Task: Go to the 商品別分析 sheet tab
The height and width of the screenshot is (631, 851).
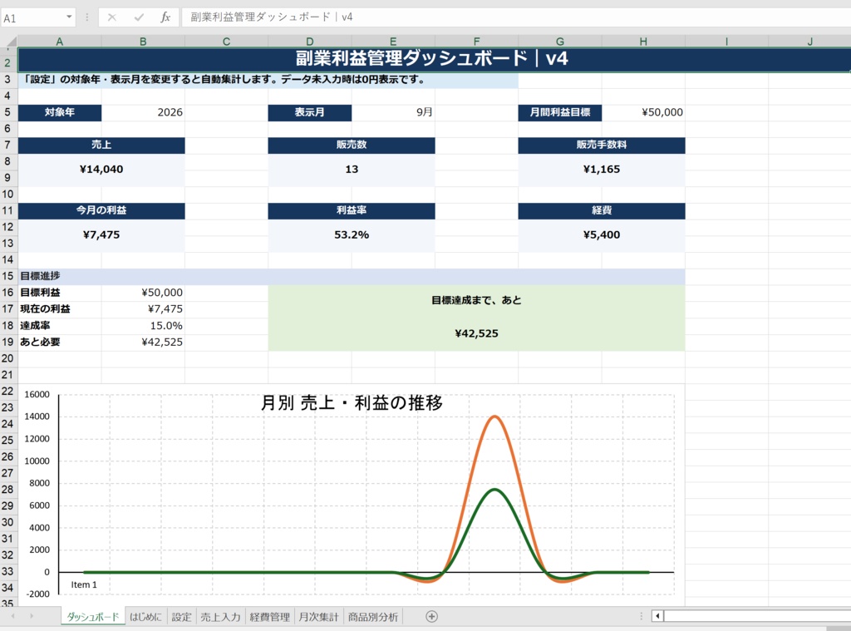Action: (x=373, y=617)
